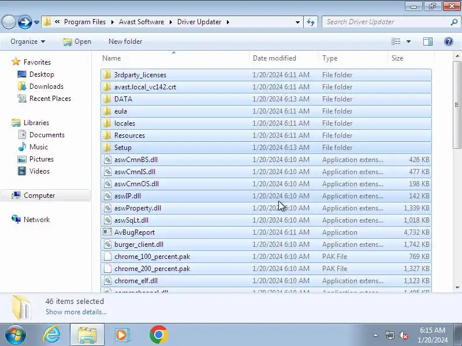The image size is (462, 346).
Task: Go back using the Back arrow button
Action: tap(9, 22)
